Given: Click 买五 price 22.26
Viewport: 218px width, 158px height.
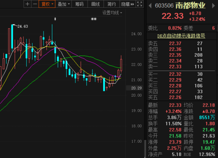Looking at the screenshot, I should [175, 97].
